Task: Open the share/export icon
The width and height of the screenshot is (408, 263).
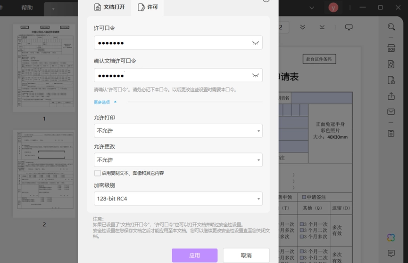Action: 391,96
